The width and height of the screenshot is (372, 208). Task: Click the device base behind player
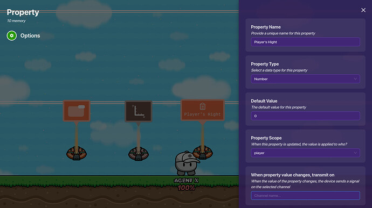point(203,152)
